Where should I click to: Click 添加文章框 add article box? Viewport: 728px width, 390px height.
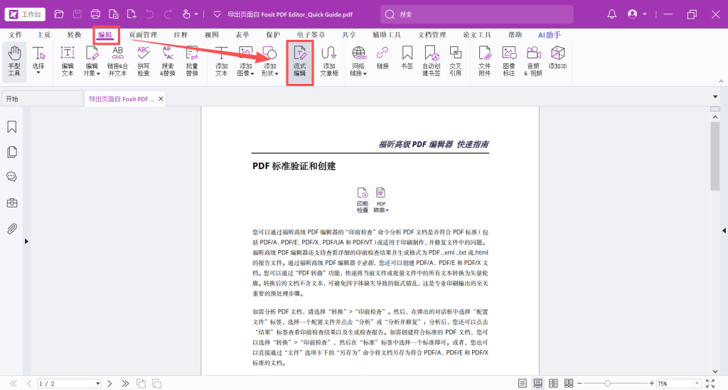click(x=329, y=61)
